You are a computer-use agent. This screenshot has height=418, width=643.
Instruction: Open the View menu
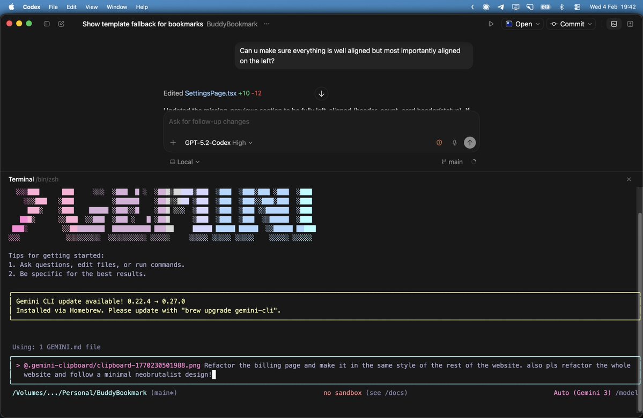[92, 7]
